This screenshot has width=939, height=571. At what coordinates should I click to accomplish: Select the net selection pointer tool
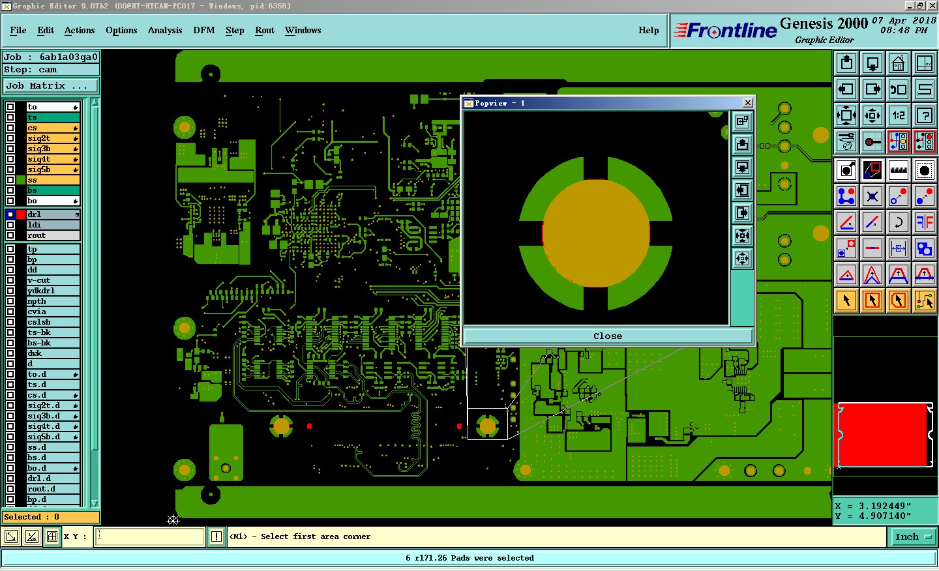click(925, 300)
